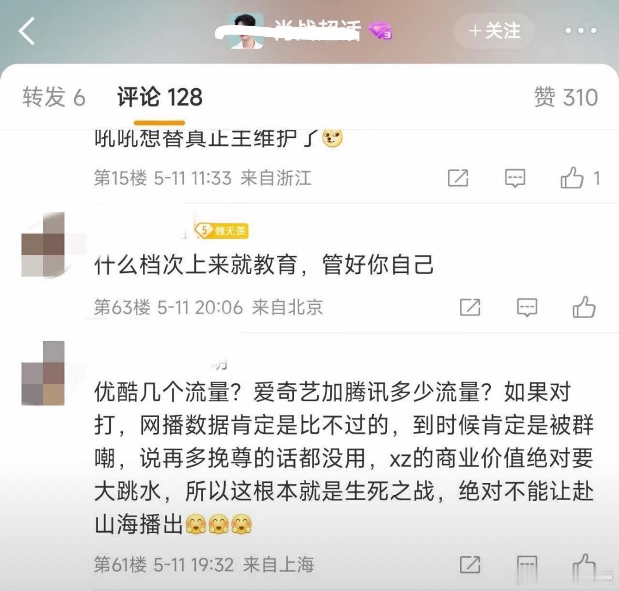This screenshot has height=591, width=619.
Task: Like the floor 63 comment from Beijing
Action: pos(584,307)
